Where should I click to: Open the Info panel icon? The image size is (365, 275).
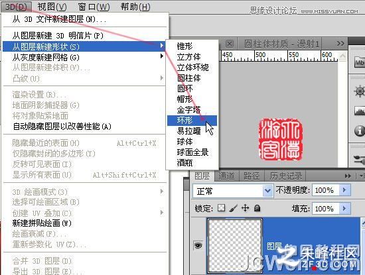[x=360, y=131]
